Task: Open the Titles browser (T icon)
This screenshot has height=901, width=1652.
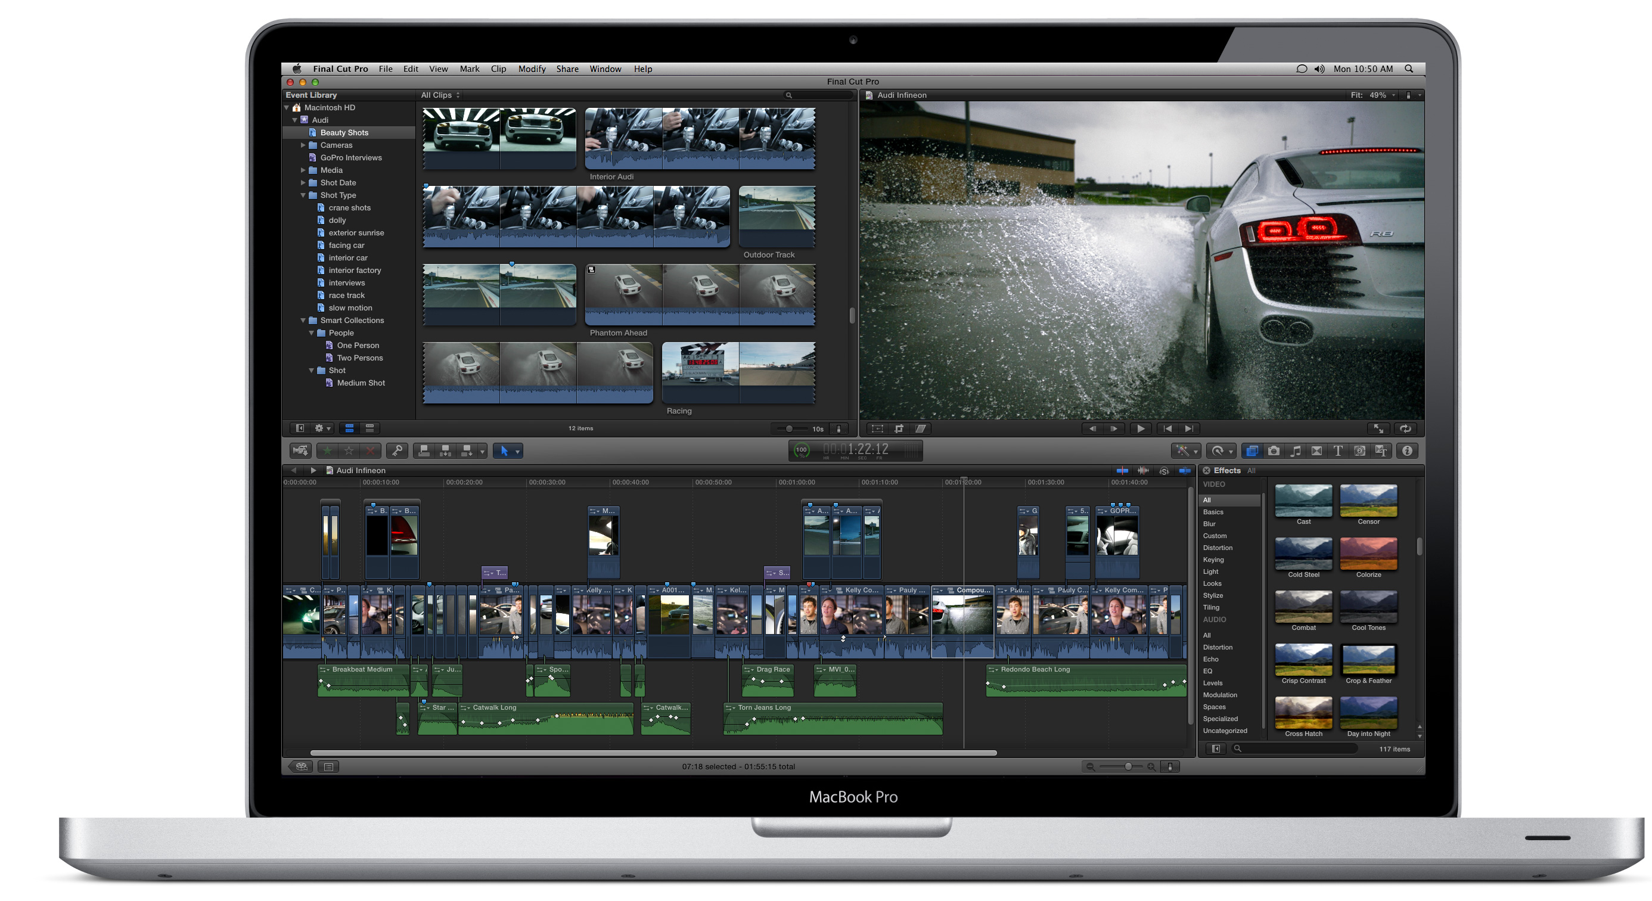Action: (x=1338, y=451)
